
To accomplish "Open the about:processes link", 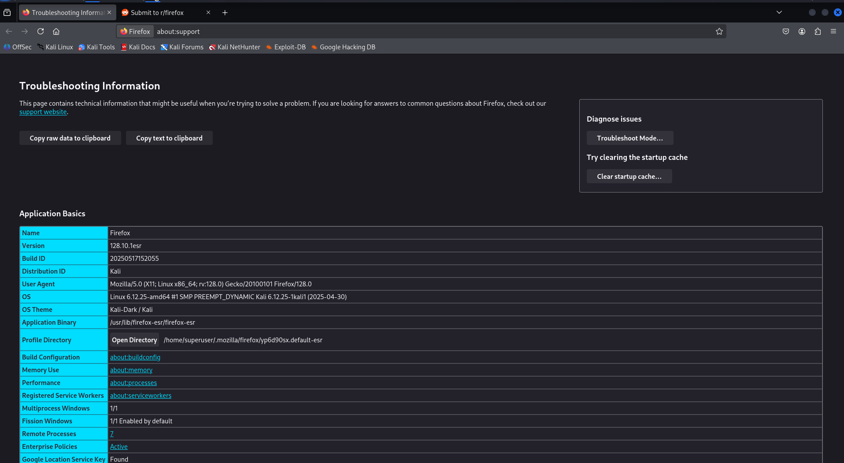I will point(133,383).
